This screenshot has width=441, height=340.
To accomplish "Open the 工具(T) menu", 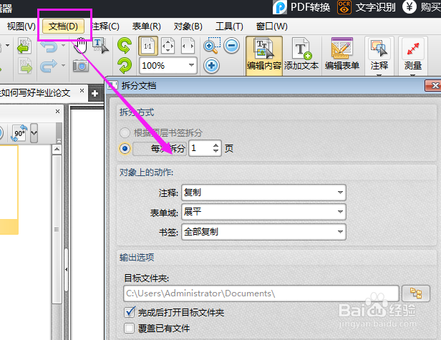I will pyautogui.click(x=229, y=26).
